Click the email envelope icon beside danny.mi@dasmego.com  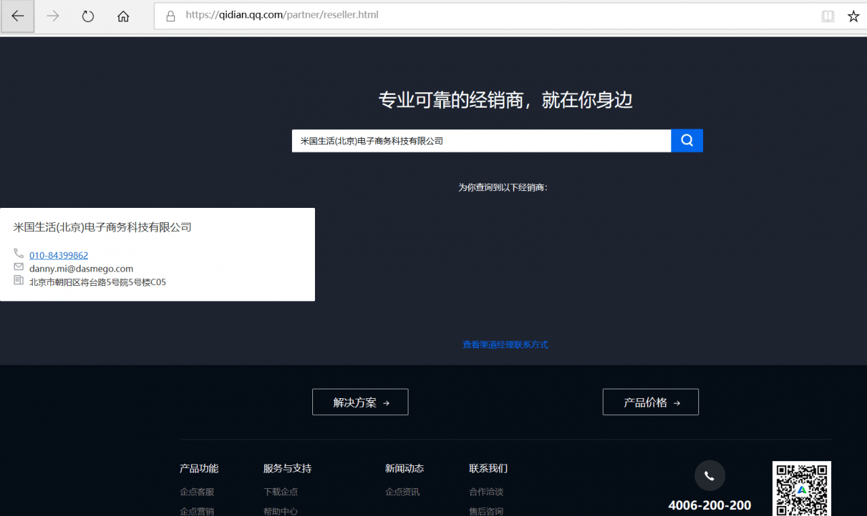pos(18,267)
